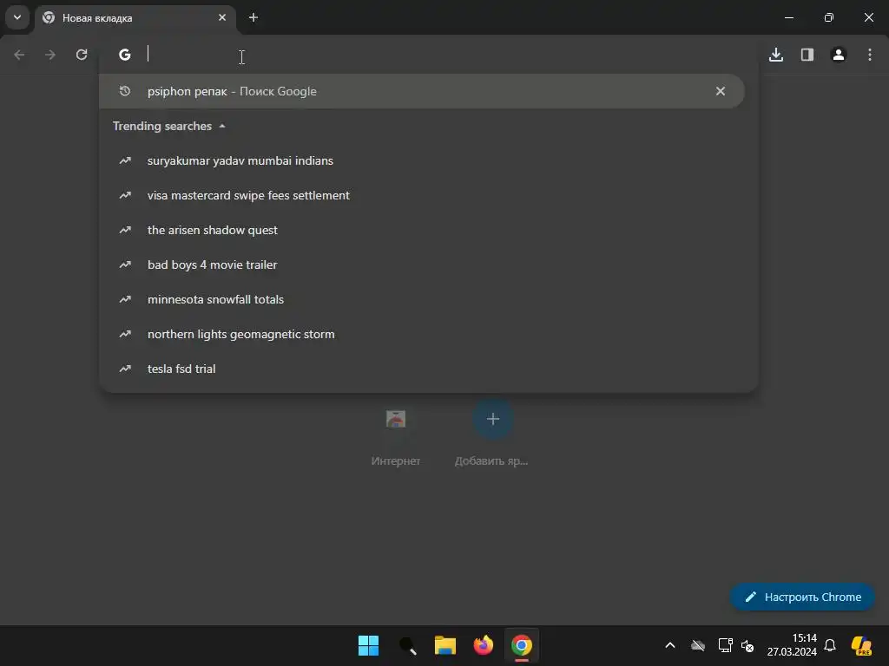The image size is (889, 666).
Task: Click the PRE widget icon in taskbar corner
Action: point(862,645)
